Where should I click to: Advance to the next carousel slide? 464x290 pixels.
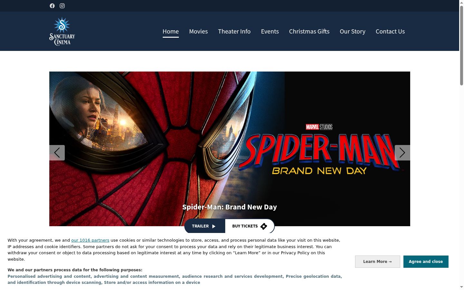pos(402,153)
